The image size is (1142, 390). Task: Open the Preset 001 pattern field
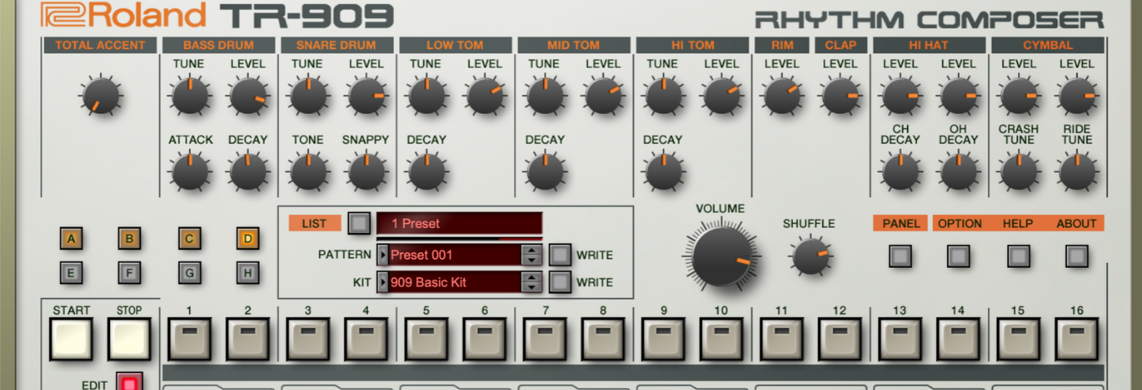pos(455,255)
